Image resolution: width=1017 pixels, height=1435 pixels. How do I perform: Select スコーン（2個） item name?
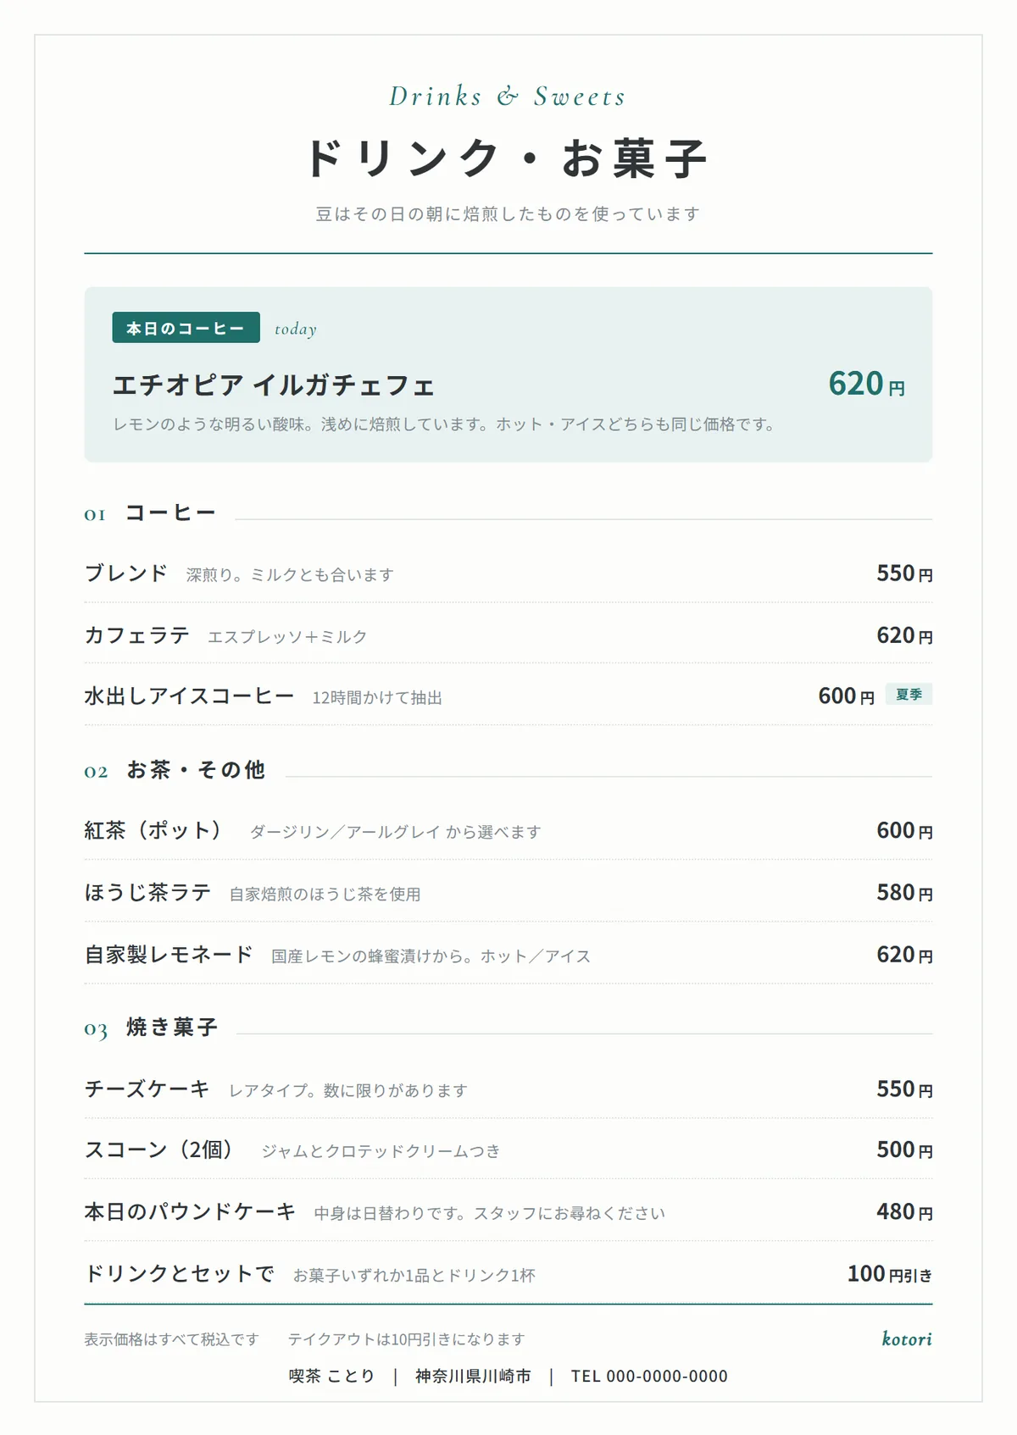pos(159,1150)
